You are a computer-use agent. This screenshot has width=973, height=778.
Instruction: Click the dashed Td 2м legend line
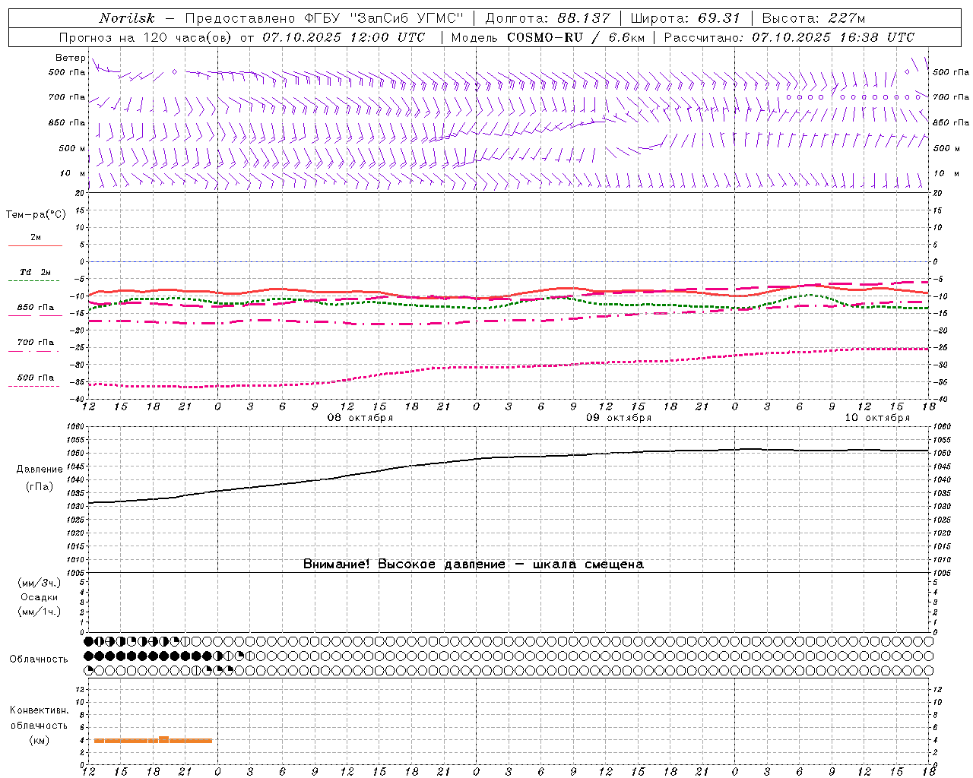[35, 280]
